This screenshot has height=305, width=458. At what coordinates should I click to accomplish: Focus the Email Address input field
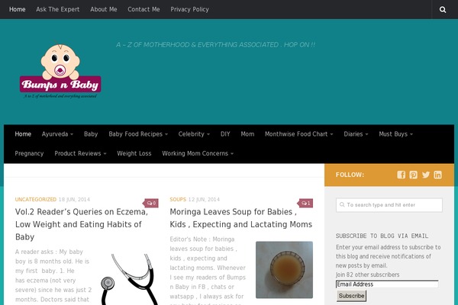387,284
